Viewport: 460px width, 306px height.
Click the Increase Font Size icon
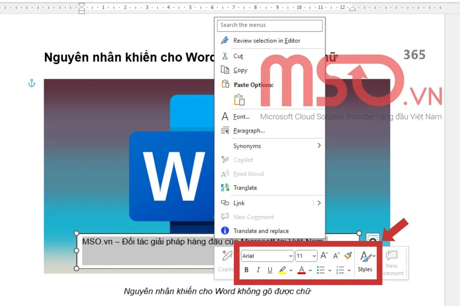tap(324, 256)
